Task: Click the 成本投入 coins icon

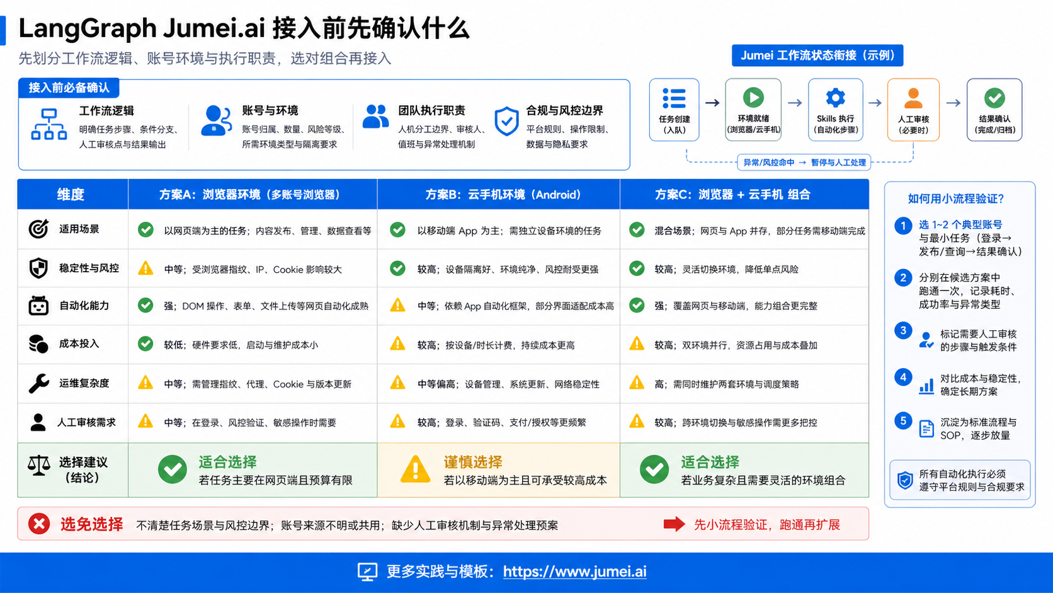Action: click(38, 344)
